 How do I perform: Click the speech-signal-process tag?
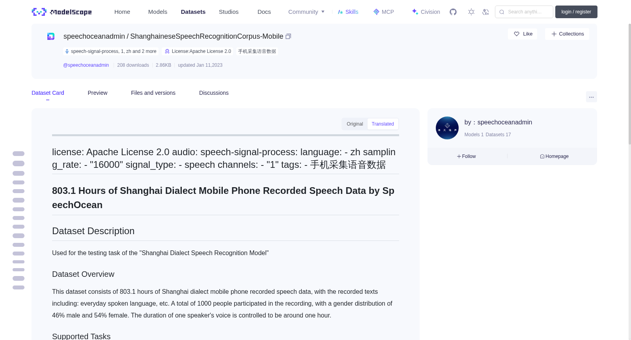[x=111, y=51]
